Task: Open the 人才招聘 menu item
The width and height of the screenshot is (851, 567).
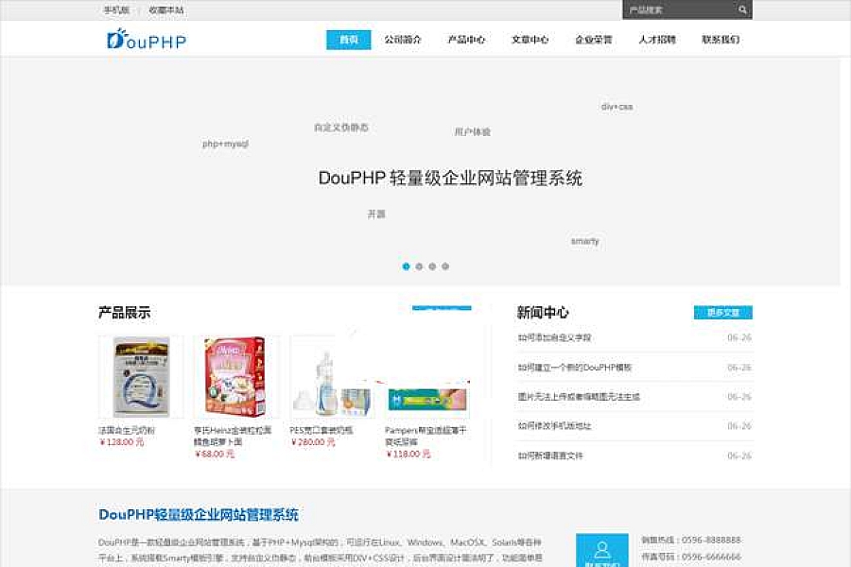Action: [x=657, y=40]
